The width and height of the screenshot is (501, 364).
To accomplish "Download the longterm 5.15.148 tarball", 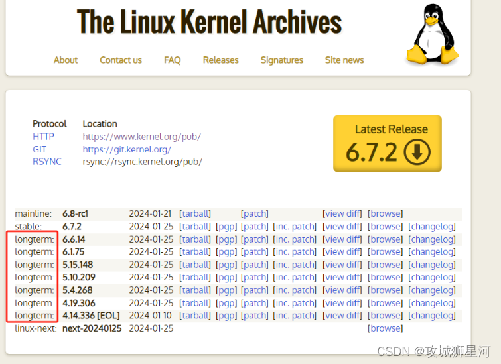I will pos(195,265).
